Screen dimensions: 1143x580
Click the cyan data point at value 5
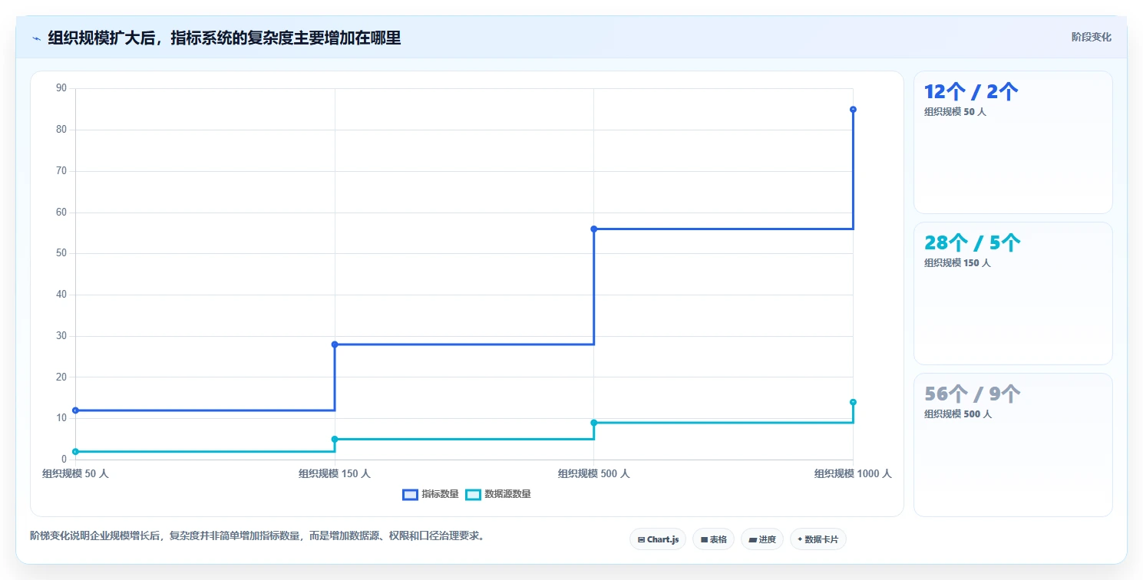click(x=335, y=439)
